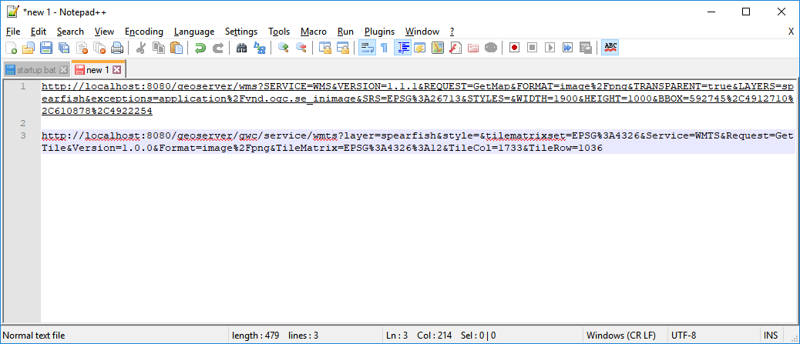
Task: Open the Language menu
Action: [x=194, y=32]
